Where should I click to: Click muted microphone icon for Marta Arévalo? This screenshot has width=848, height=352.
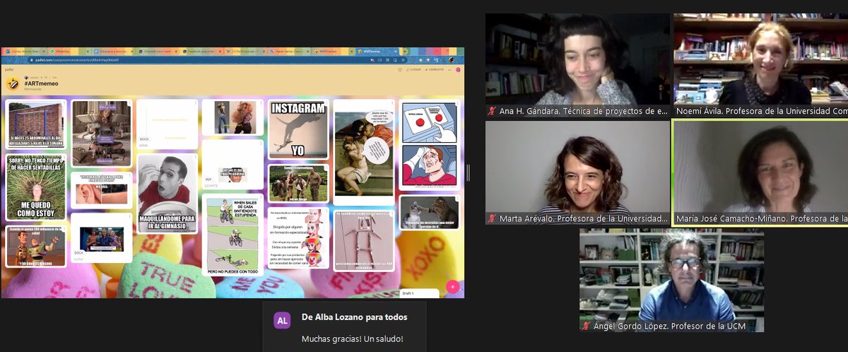click(x=493, y=218)
